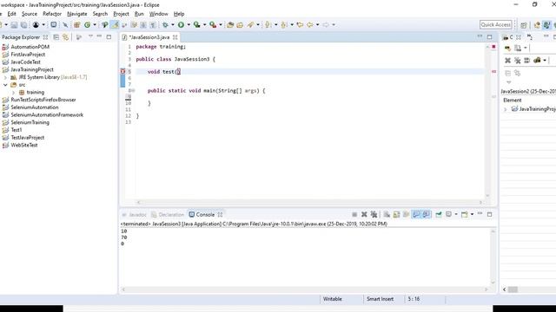Open the Window menu
Viewport: 556px width, 312px height.
click(x=158, y=14)
